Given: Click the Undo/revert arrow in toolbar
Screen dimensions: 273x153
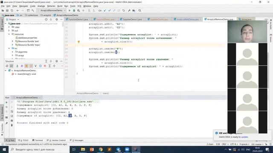Looking at the screenshot, I should pyautogui.click(x=123, y=11).
